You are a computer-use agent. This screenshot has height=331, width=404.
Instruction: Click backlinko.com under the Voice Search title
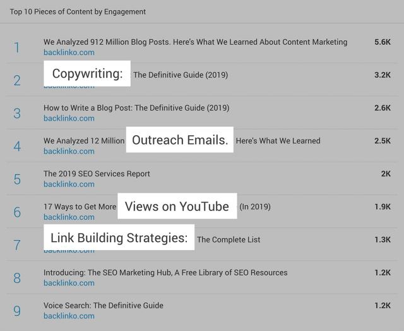69,316
